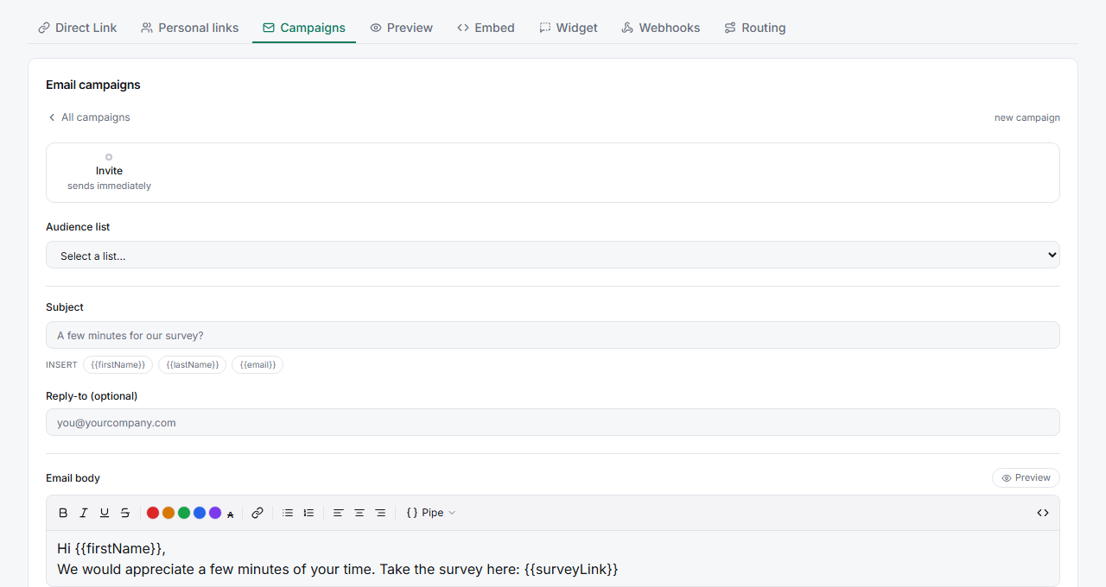Pick the orange text color swatch
Viewport: 1106px width, 587px height.
[x=168, y=513]
